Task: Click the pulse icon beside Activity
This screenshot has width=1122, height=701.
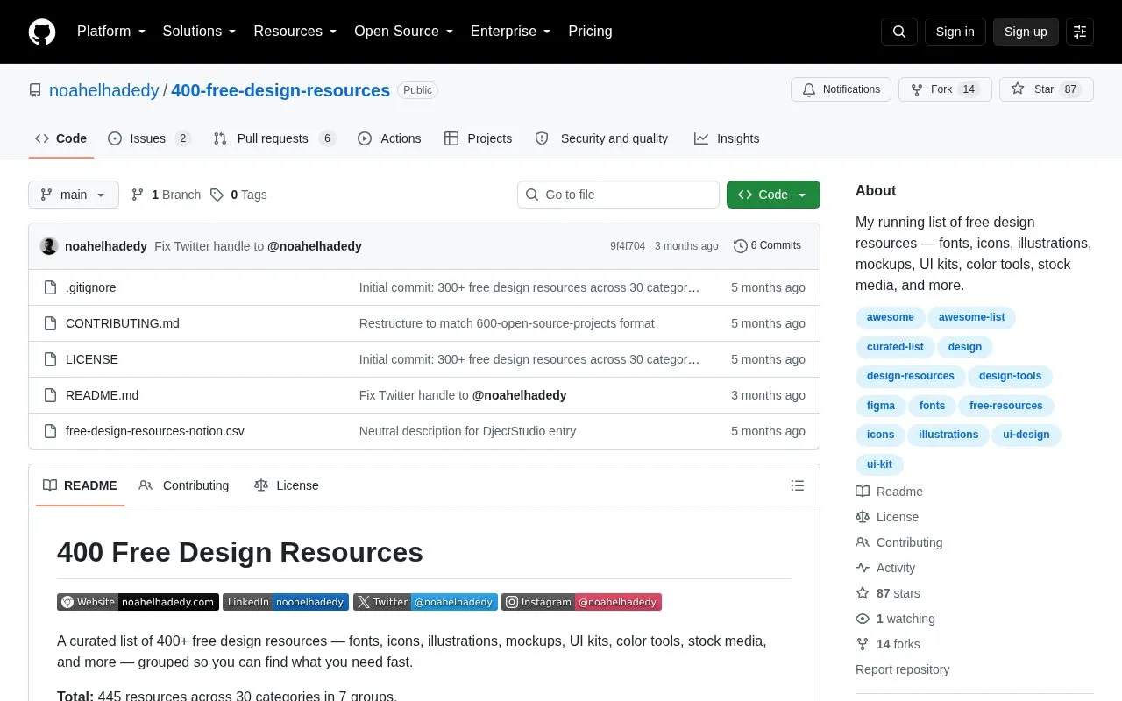Action: coord(863,568)
